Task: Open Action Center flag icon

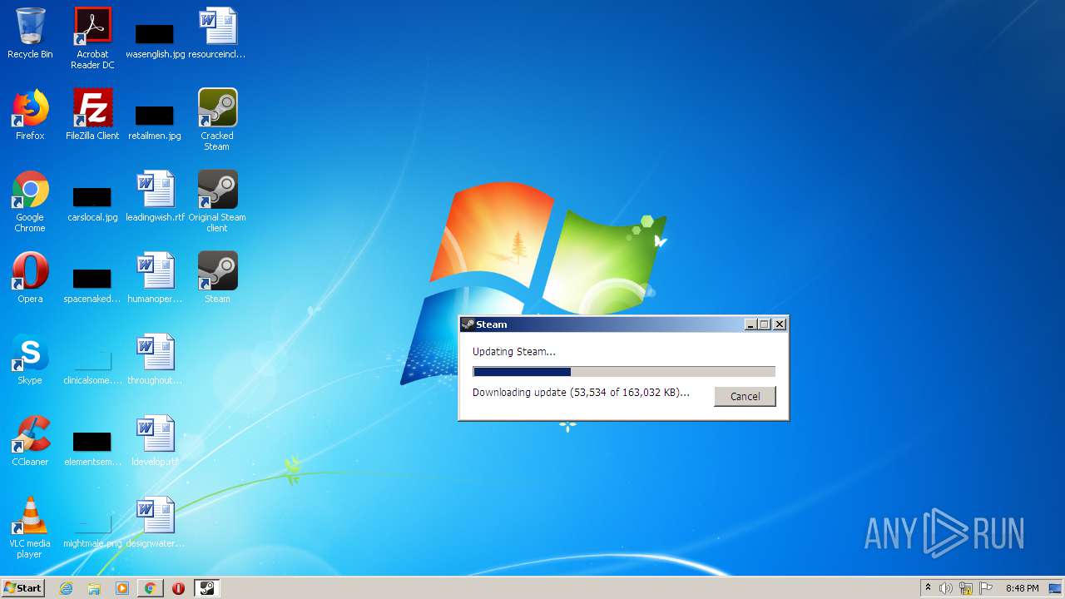Action: (986, 588)
